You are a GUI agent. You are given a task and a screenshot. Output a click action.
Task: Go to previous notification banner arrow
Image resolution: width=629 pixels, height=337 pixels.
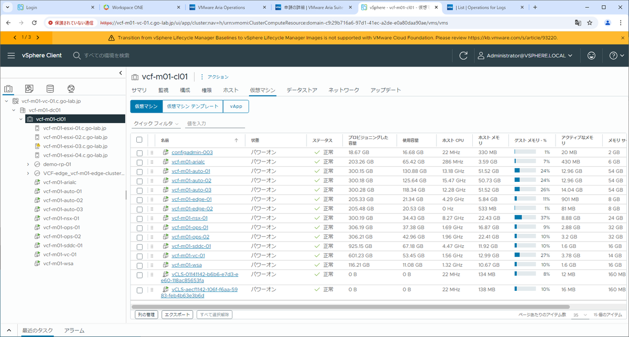15,37
